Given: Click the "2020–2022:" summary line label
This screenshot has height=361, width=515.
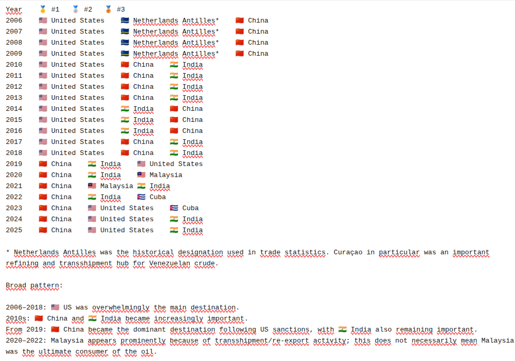Looking at the screenshot, I should click(26, 341).
